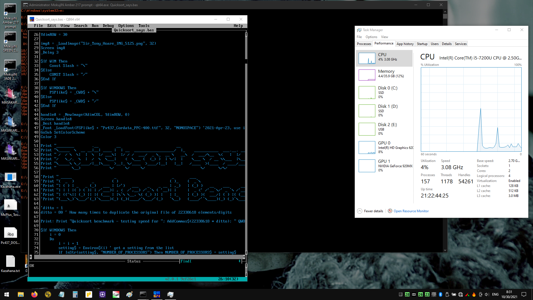Select Disk 0 (C:) performance item

tap(384, 92)
